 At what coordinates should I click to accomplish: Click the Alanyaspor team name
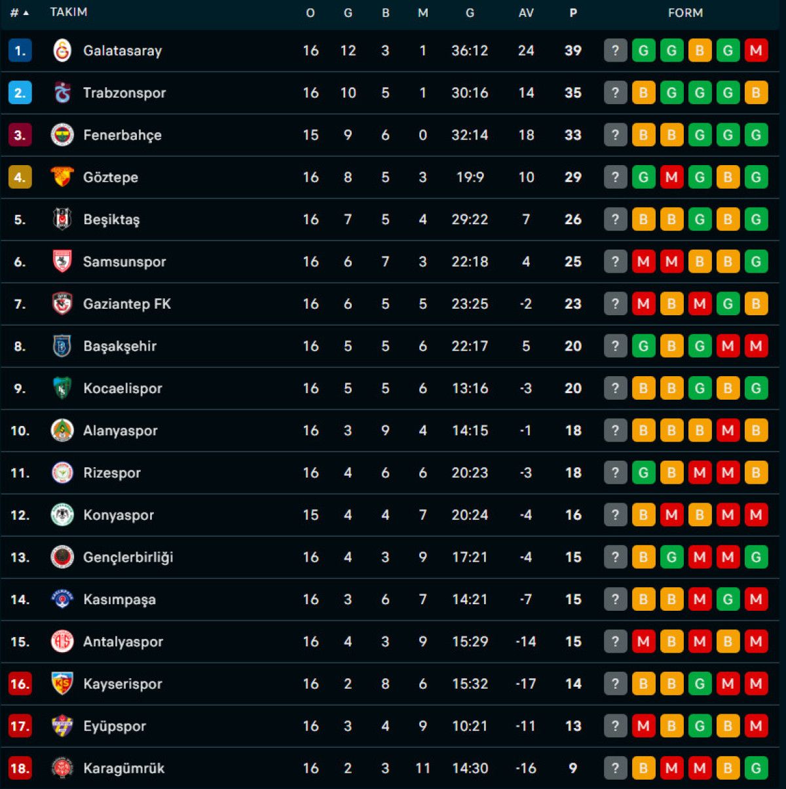coord(120,431)
